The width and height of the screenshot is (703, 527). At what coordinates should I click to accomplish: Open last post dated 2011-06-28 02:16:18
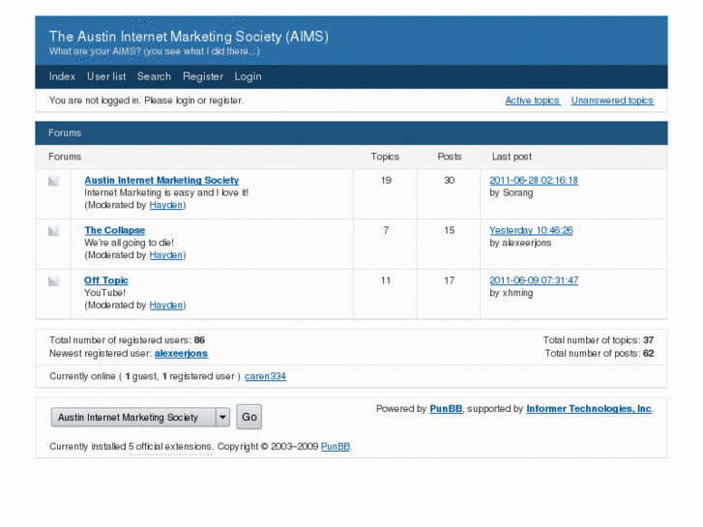534,180
